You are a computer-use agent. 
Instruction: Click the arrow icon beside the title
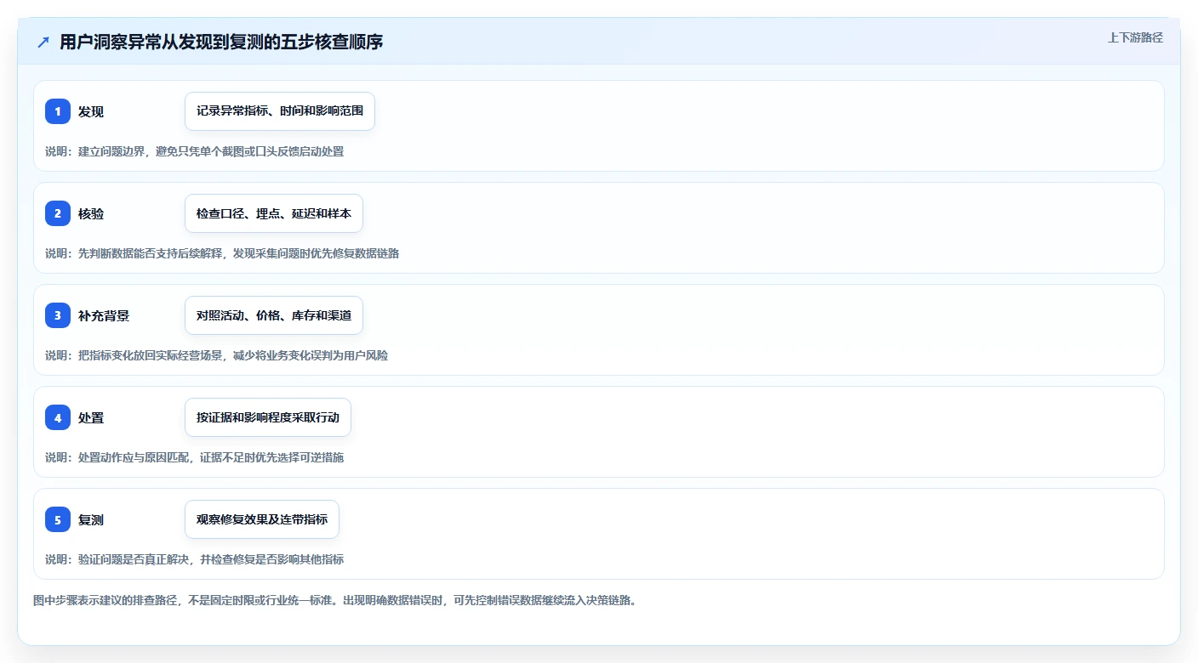pos(43,42)
